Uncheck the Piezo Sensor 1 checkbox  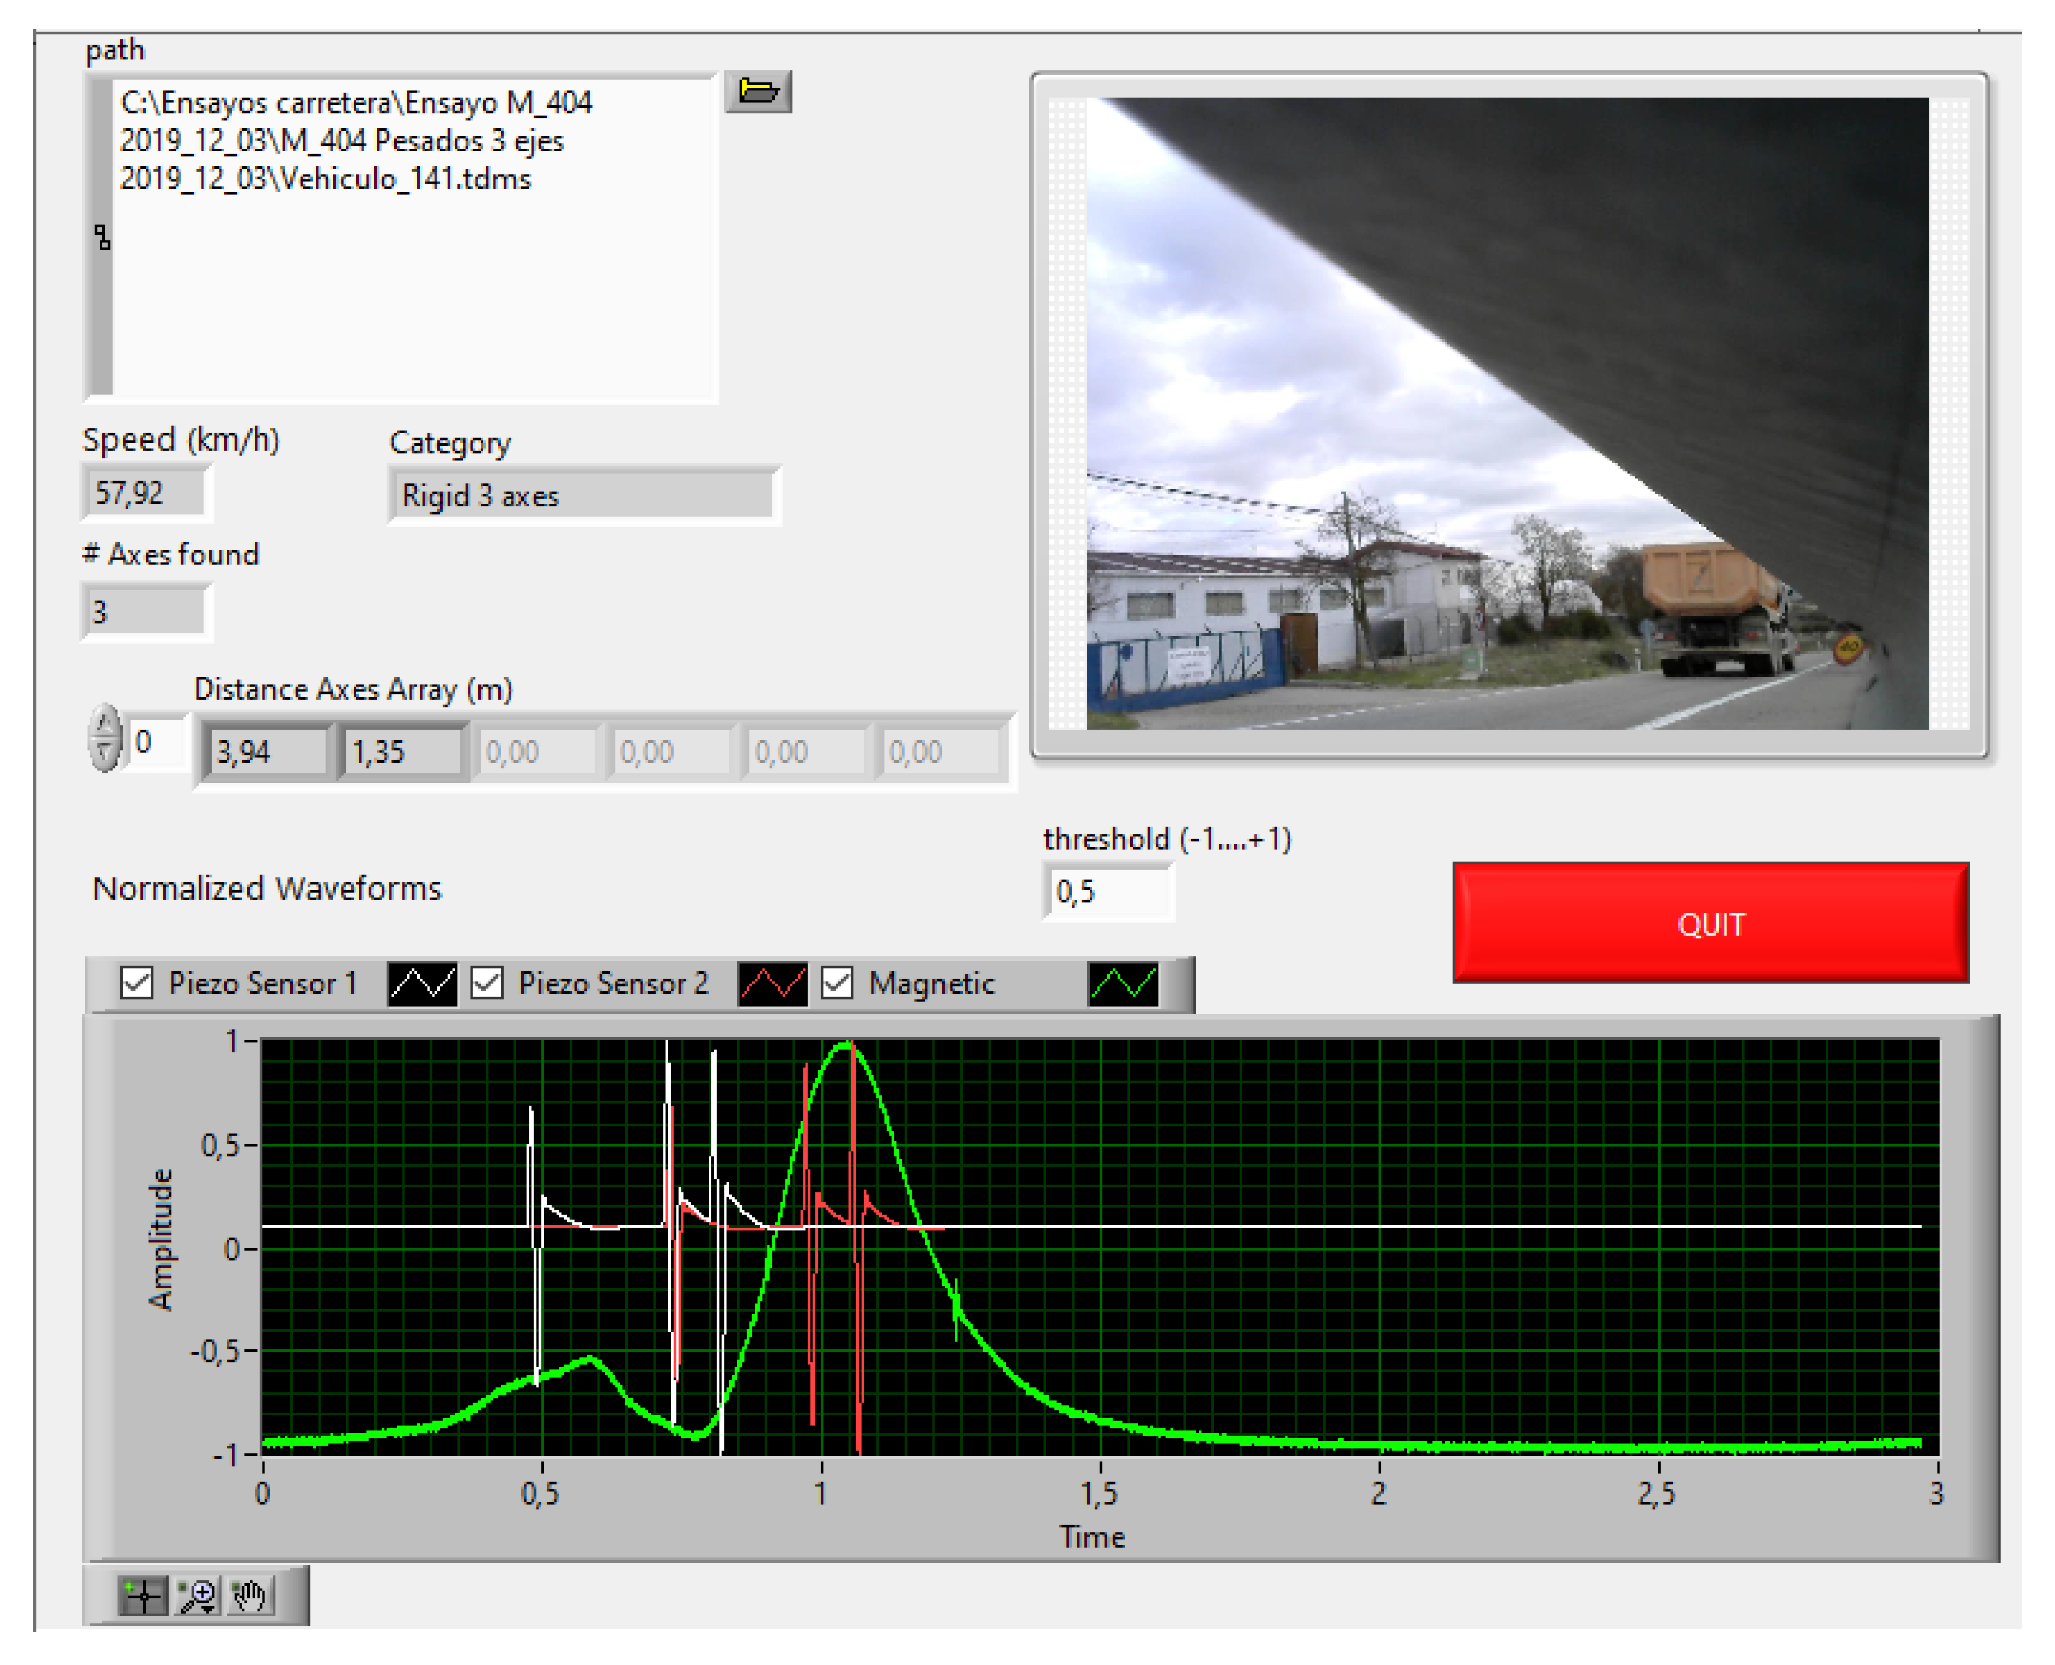(136, 983)
